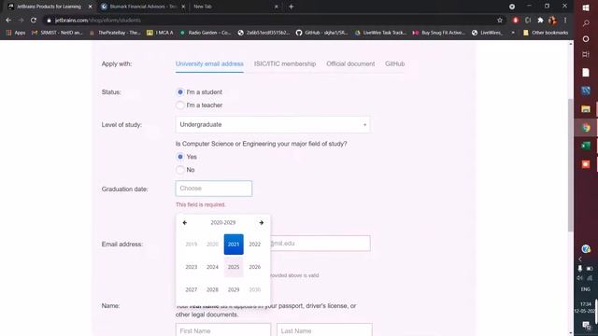598x336 pixels.
Task: Select Official document tab
Action: click(x=350, y=64)
